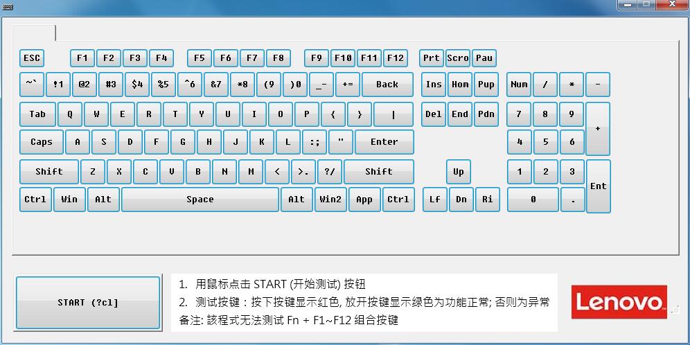
Task: Click the numpad 3 key
Action: (572, 172)
